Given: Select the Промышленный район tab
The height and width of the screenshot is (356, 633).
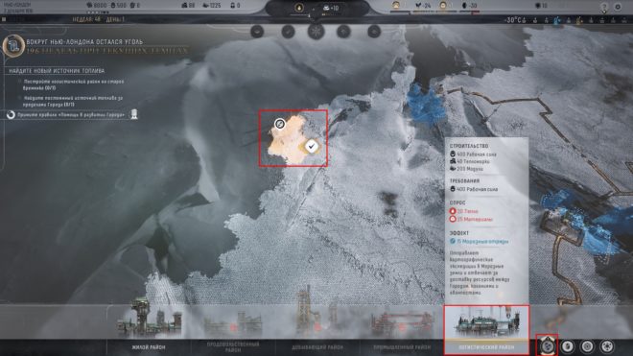Looking at the screenshot, I should click(402, 347).
